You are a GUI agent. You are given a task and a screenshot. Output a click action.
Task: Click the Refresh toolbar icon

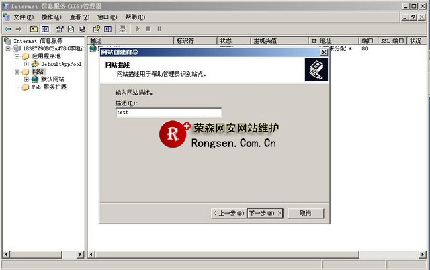(71, 29)
